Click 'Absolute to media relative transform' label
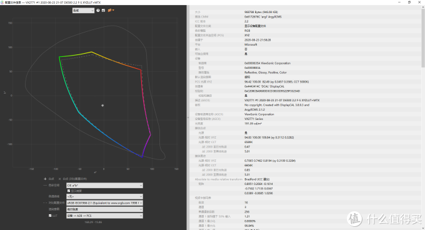 pyautogui.click(x=219, y=179)
